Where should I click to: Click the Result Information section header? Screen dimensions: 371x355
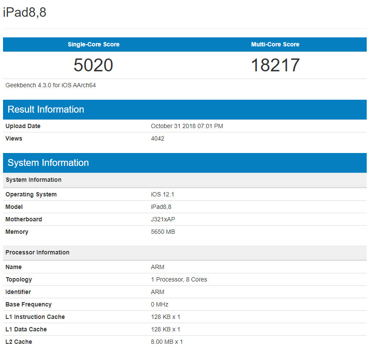pyautogui.click(x=185, y=110)
